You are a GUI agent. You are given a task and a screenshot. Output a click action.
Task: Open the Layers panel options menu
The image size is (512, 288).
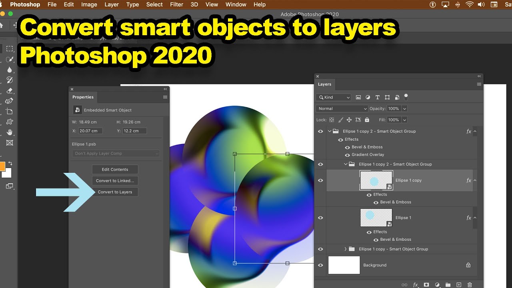pyautogui.click(x=479, y=84)
